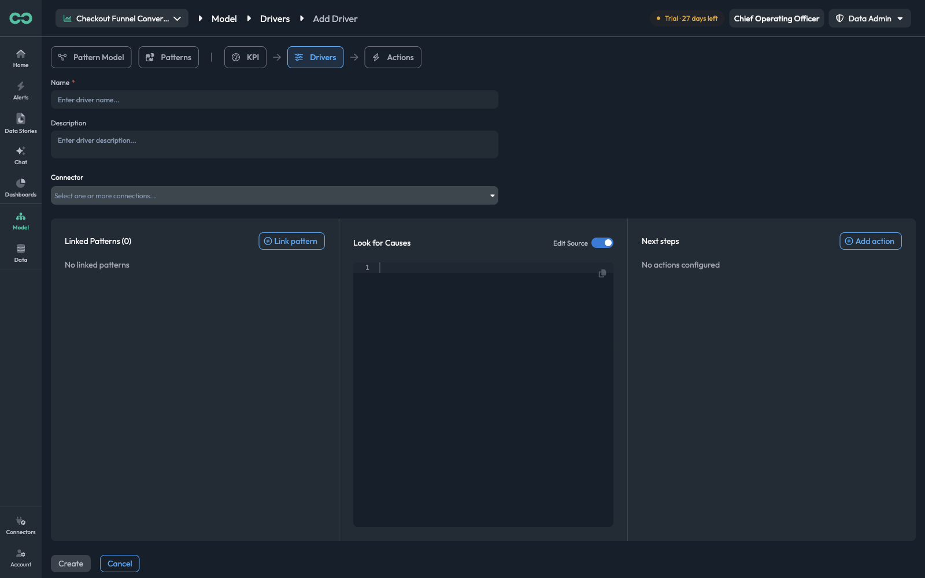Click the 'No actions configured' text

[x=680, y=265]
